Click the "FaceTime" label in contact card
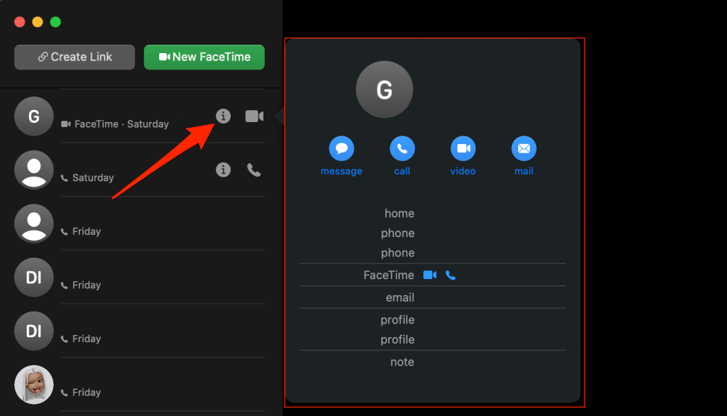The image size is (727, 416). (388, 275)
